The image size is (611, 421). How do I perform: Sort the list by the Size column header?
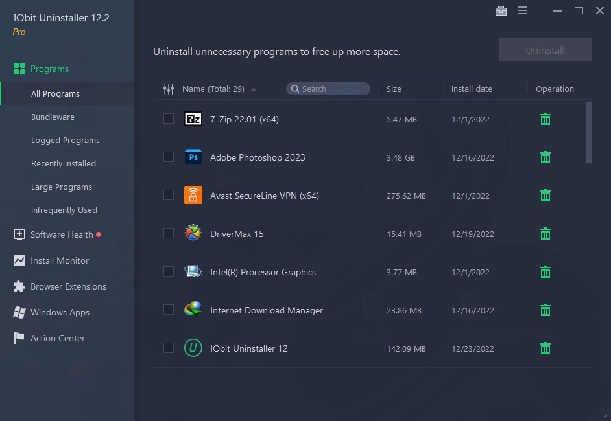(x=394, y=89)
